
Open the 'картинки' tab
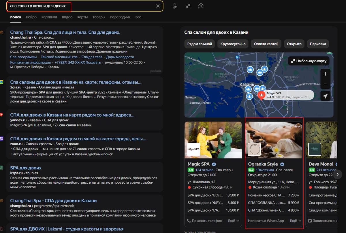click(x=49, y=17)
